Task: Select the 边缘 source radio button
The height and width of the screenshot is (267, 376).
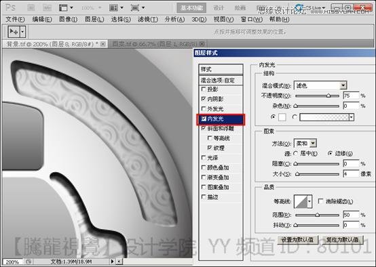Action: click(331, 153)
